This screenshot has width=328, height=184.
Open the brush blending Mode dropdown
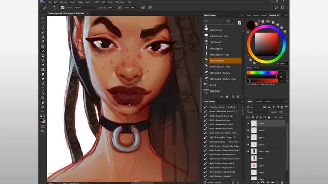86,8
